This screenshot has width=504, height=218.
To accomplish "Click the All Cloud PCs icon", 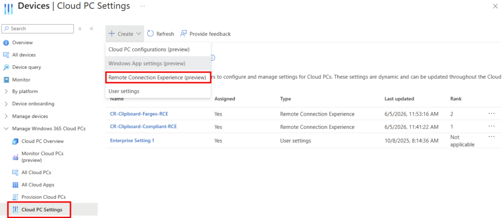I will coord(15,173).
